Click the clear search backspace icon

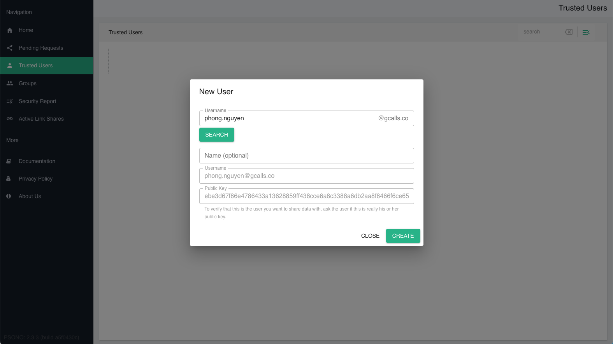point(569,32)
